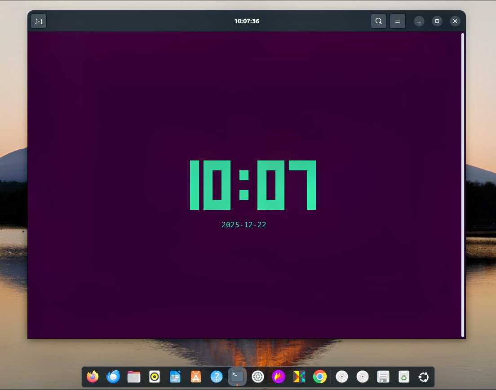Open the terminal search button
This screenshot has width=496, height=390.
(x=378, y=21)
